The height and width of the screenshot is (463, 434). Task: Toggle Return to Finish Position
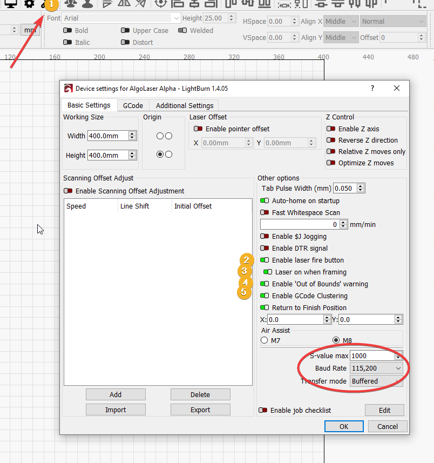[265, 308]
